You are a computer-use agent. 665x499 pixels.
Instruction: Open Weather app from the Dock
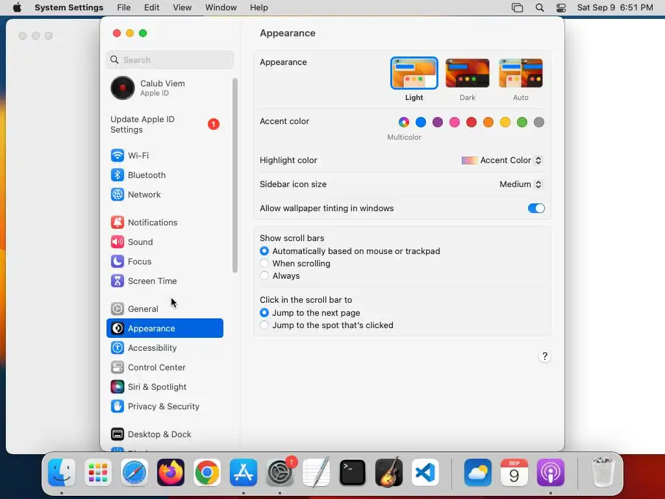pos(477,472)
